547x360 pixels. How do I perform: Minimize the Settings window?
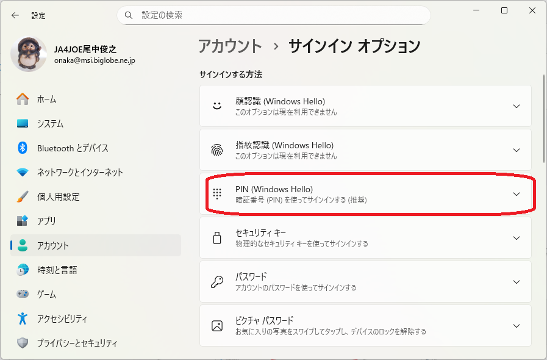tap(476, 10)
